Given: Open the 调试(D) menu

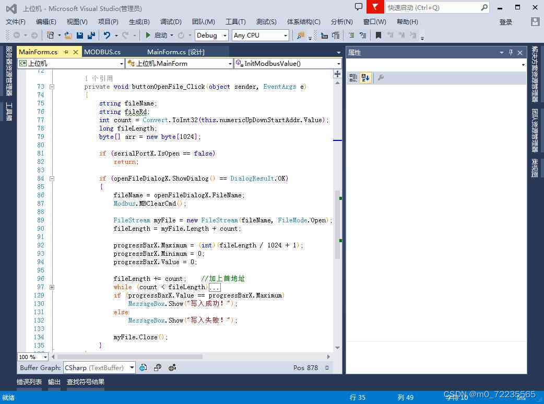Looking at the screenshot, I should coord(171,22).
